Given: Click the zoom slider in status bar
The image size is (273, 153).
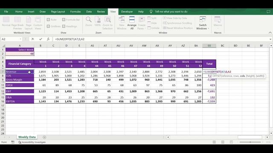Looking at the screenshot, I should click(250, 142).
